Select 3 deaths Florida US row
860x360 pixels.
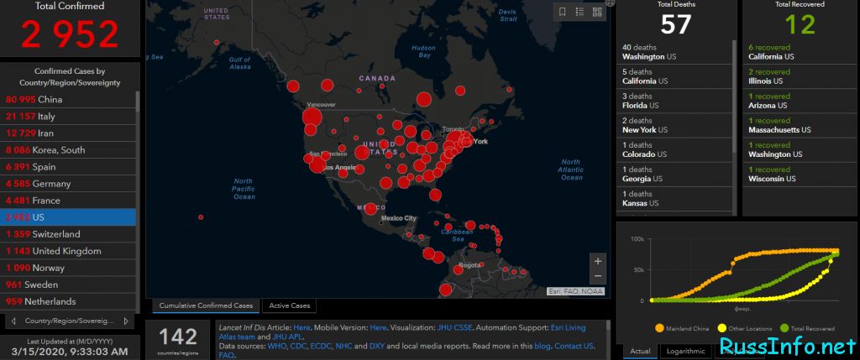pyautogui.click(x=674, y=101)
